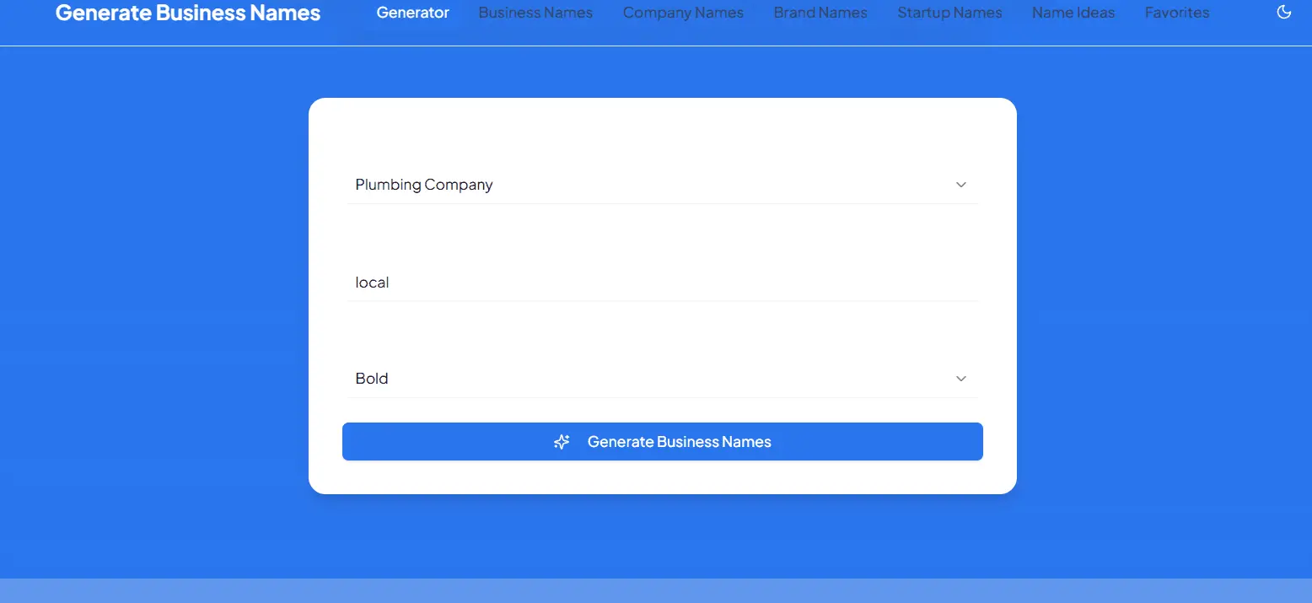Click the Generate Business Names site logo
Viewport: 1312px width, 603px height.
188,13
